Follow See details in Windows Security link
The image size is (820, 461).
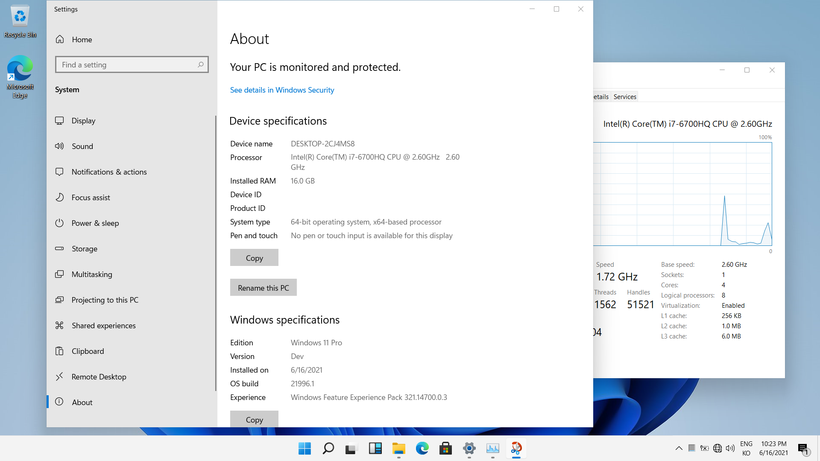(282, 90)
